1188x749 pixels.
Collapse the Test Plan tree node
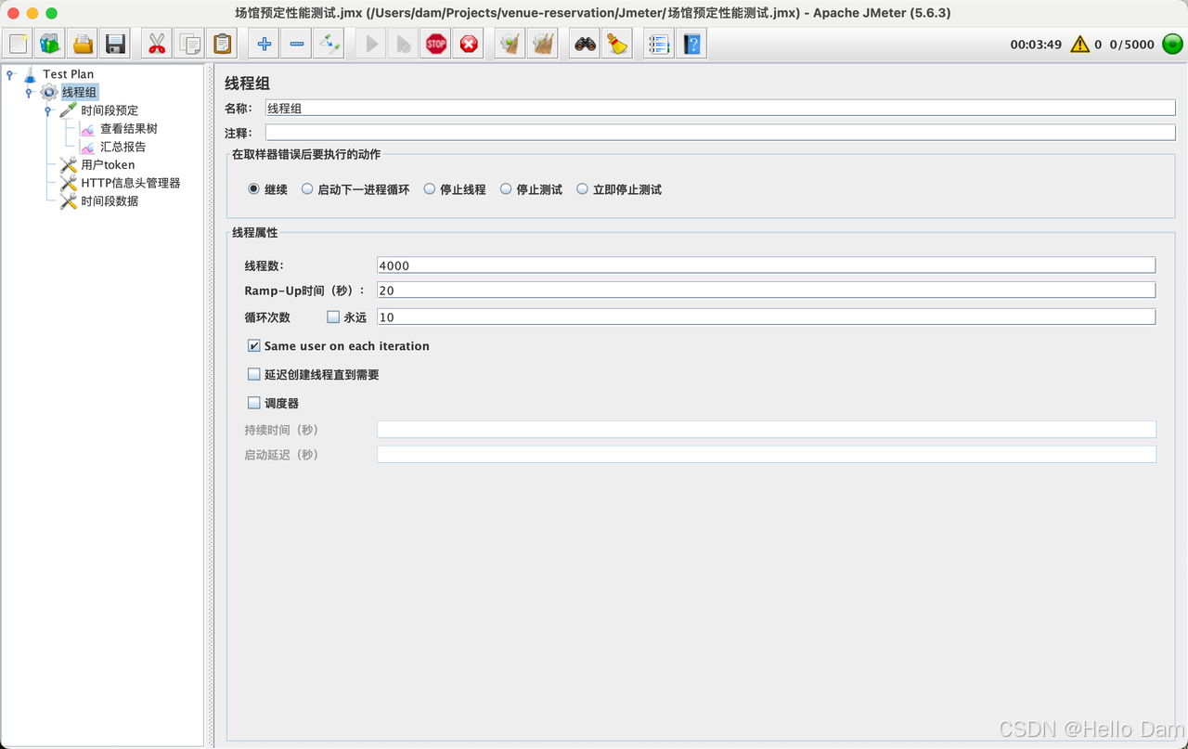coord(10,74)
